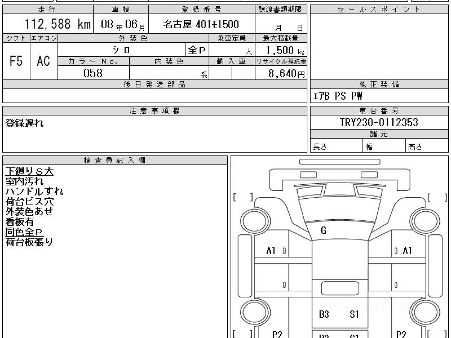This screenshot has height=338, width=451.
Task: Select the inspector note 荷台ビス穴
Action: [x=29, y=202]
